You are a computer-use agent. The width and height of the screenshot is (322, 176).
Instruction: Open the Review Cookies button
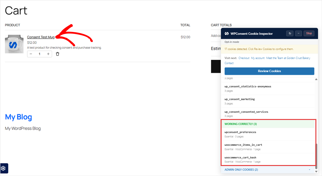coord(269,71)
